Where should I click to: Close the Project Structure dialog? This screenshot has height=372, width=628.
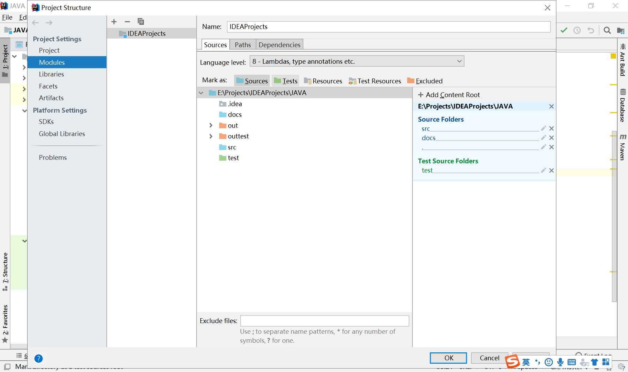547,8
